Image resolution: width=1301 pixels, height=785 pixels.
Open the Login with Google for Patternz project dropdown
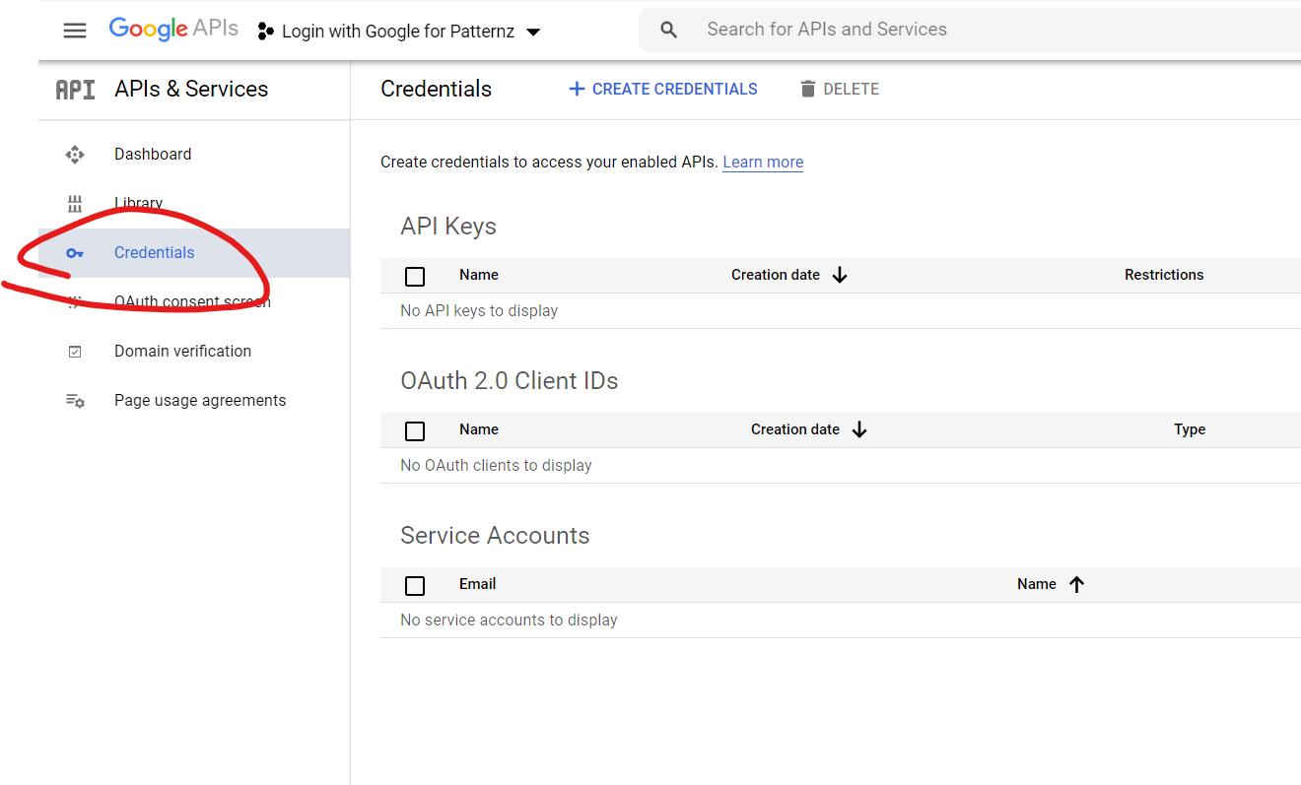pyautogui.click(x=399, y=32)
